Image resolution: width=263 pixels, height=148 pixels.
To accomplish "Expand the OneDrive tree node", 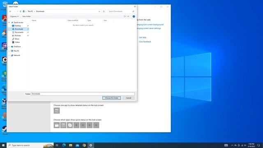I will point(9,46).
